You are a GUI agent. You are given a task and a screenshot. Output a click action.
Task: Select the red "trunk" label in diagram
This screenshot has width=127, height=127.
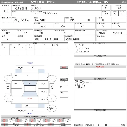30,98
